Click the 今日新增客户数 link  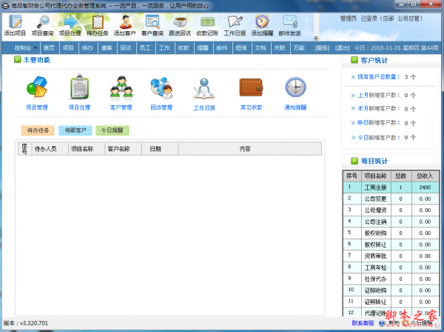coord(379,138)
